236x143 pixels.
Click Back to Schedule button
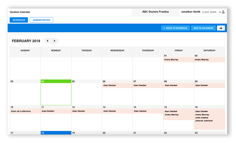[x=175, y=28]
